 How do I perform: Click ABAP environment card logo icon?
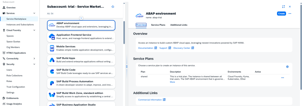coord(52,25)
